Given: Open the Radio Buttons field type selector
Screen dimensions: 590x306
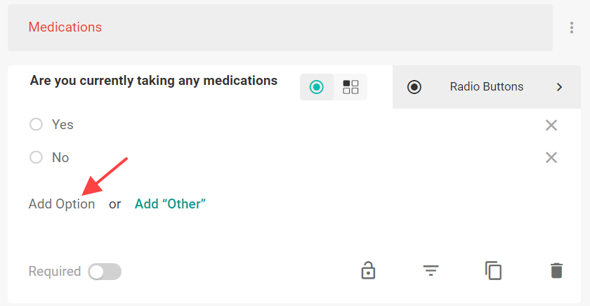Looking at the screenshot, I should pyautogui.click(x=487, y=87).
